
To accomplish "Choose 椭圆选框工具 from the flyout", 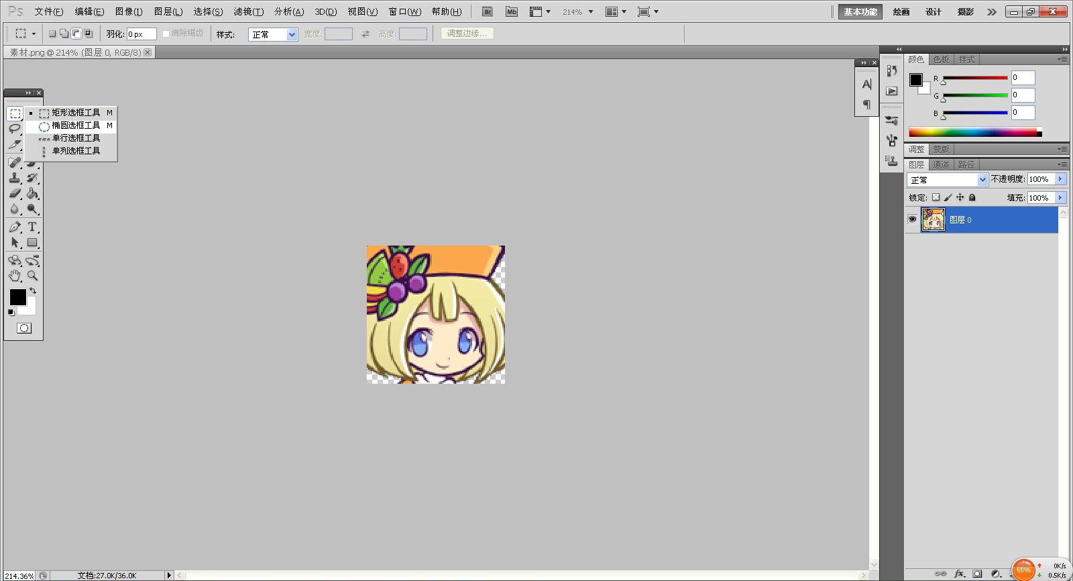I will [x=72, y=125].
